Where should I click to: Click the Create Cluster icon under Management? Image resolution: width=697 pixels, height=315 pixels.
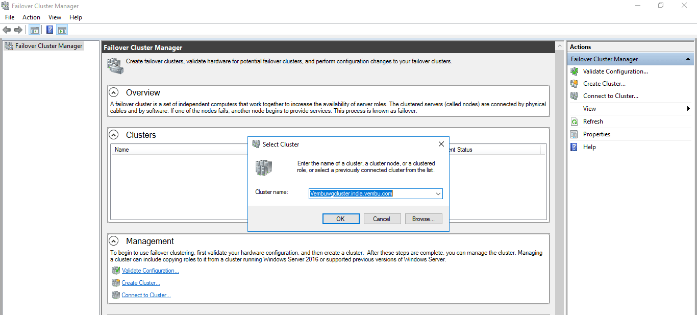click(x=116, y=283)
